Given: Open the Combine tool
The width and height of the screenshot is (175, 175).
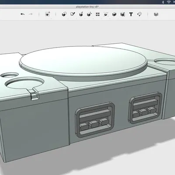Looking at the screenshot, I should tap(114, 14).
